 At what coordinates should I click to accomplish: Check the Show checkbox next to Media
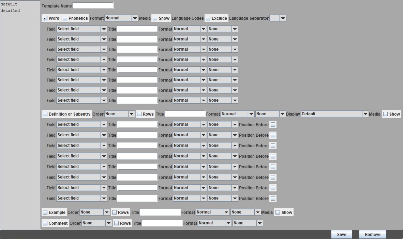[x=154, y=18]
